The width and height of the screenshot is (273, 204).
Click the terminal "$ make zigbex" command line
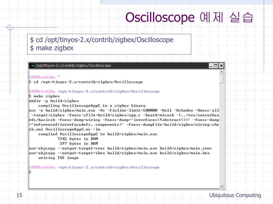45,96
